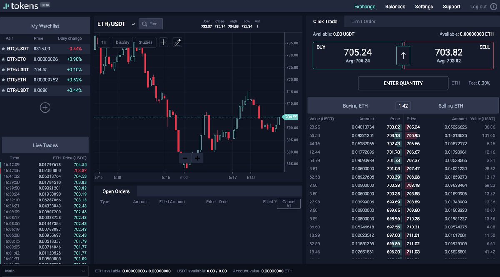Click the Account value text in footer
The image size is (500, 277).
[262, 271]
